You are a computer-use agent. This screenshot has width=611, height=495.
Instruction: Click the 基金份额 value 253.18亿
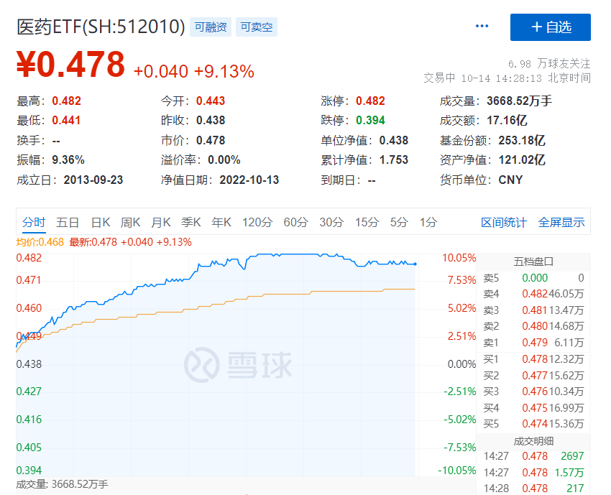[522, 140]
